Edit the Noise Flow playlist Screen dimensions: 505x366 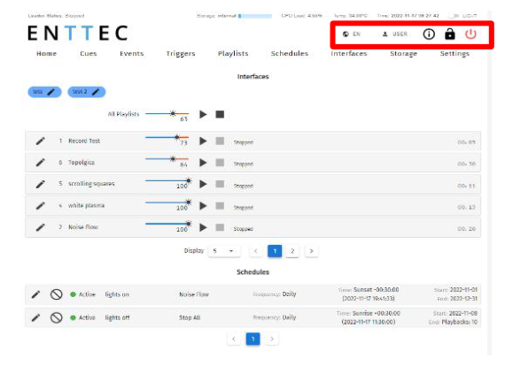(40, 227)
